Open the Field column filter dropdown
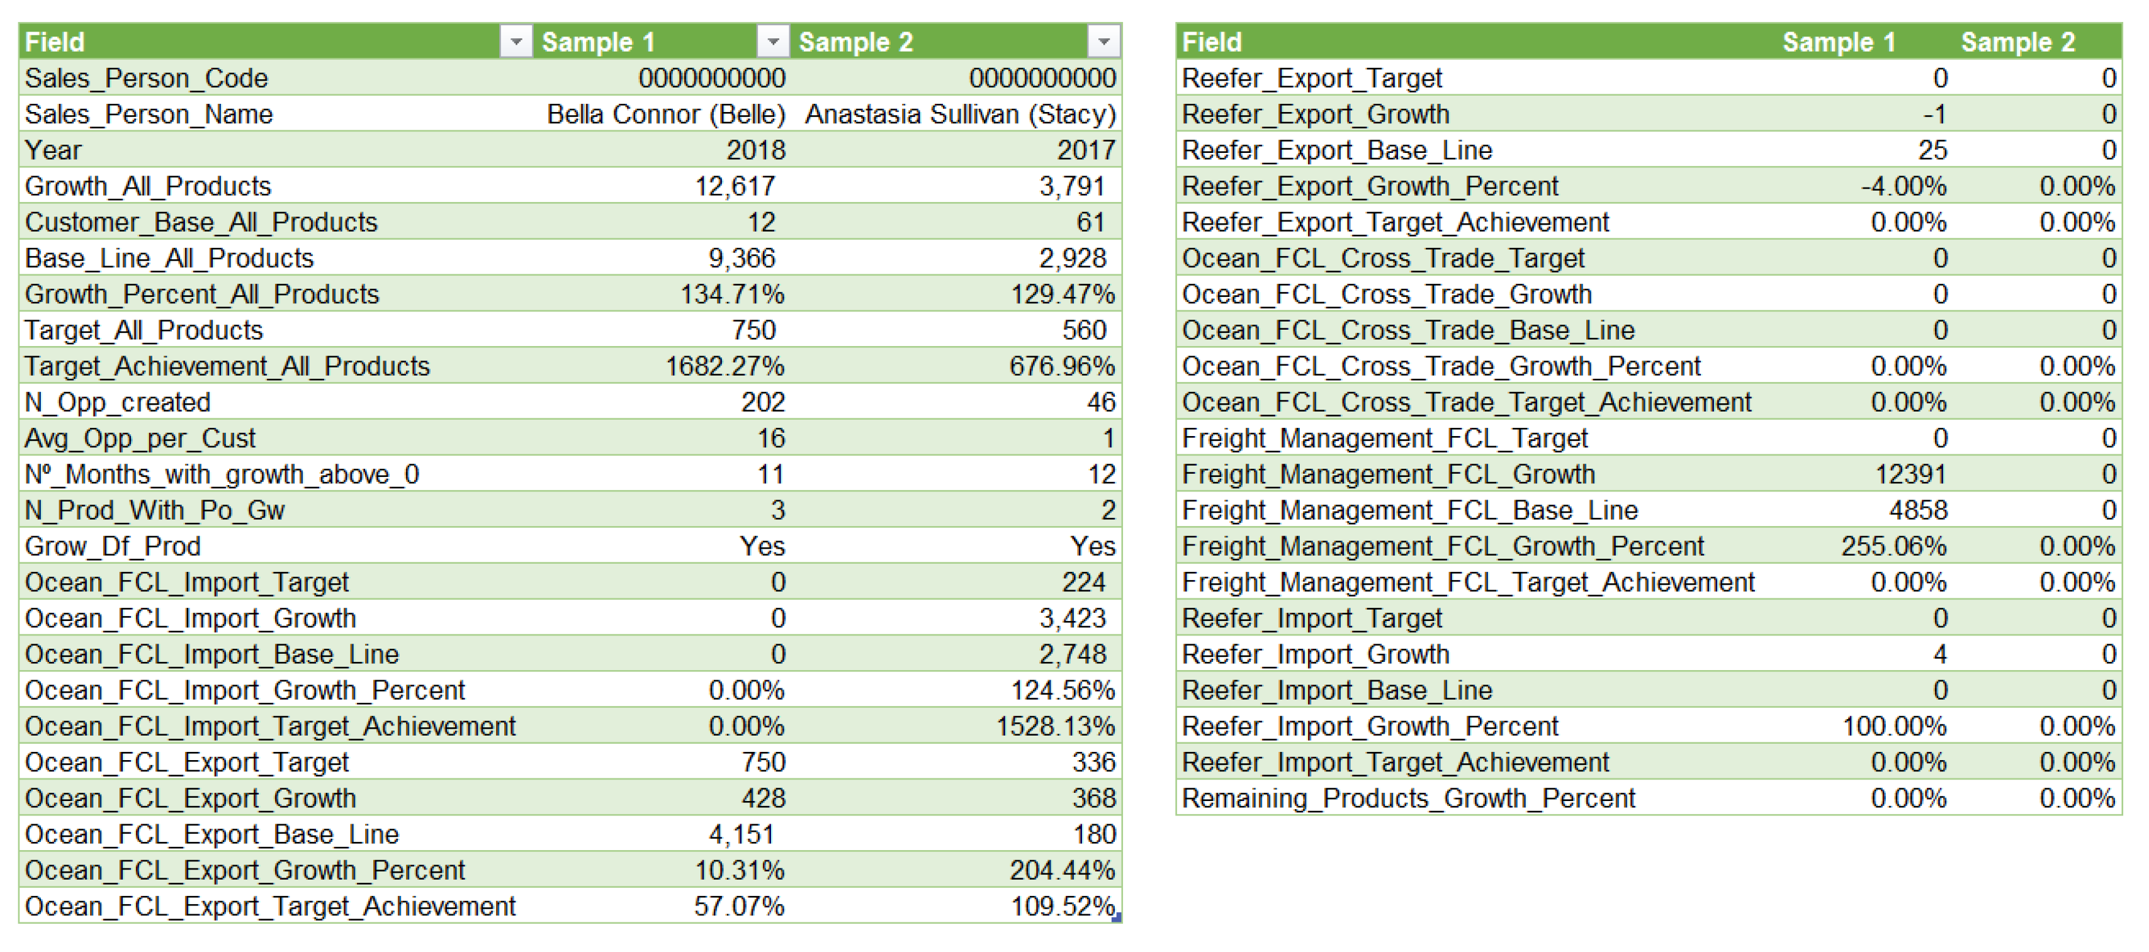This screenshot has height=952, width=2149. 516,41
